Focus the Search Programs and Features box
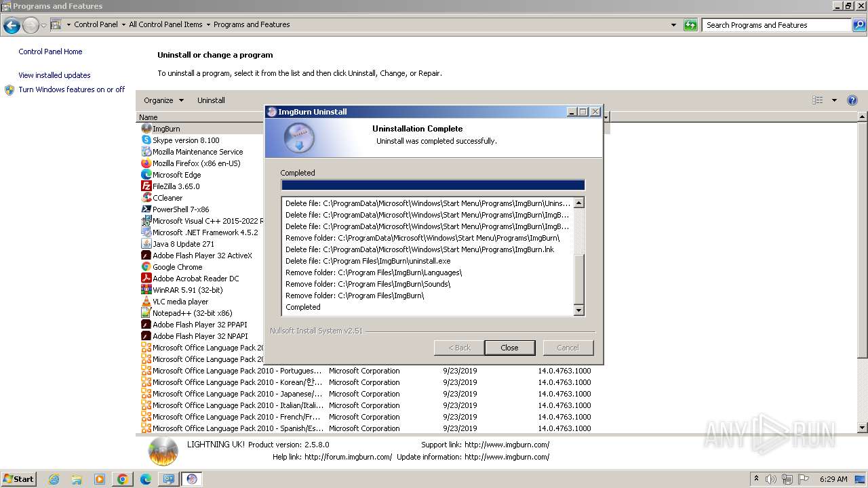This screenshot has width=868, height=488. [776, 25]
